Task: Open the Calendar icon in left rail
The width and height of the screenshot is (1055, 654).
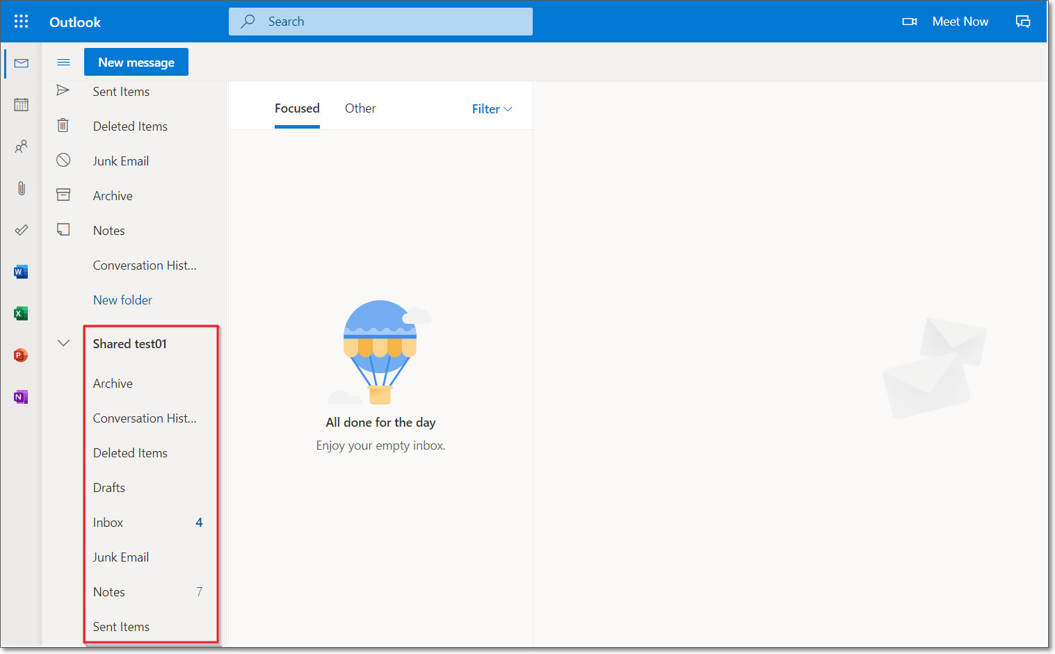Action: [x=22, y=105]
